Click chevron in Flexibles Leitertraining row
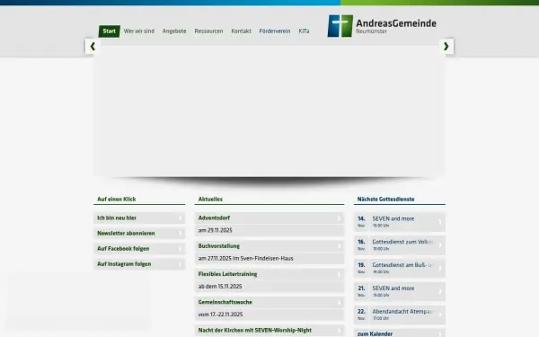 click(339, 274)
